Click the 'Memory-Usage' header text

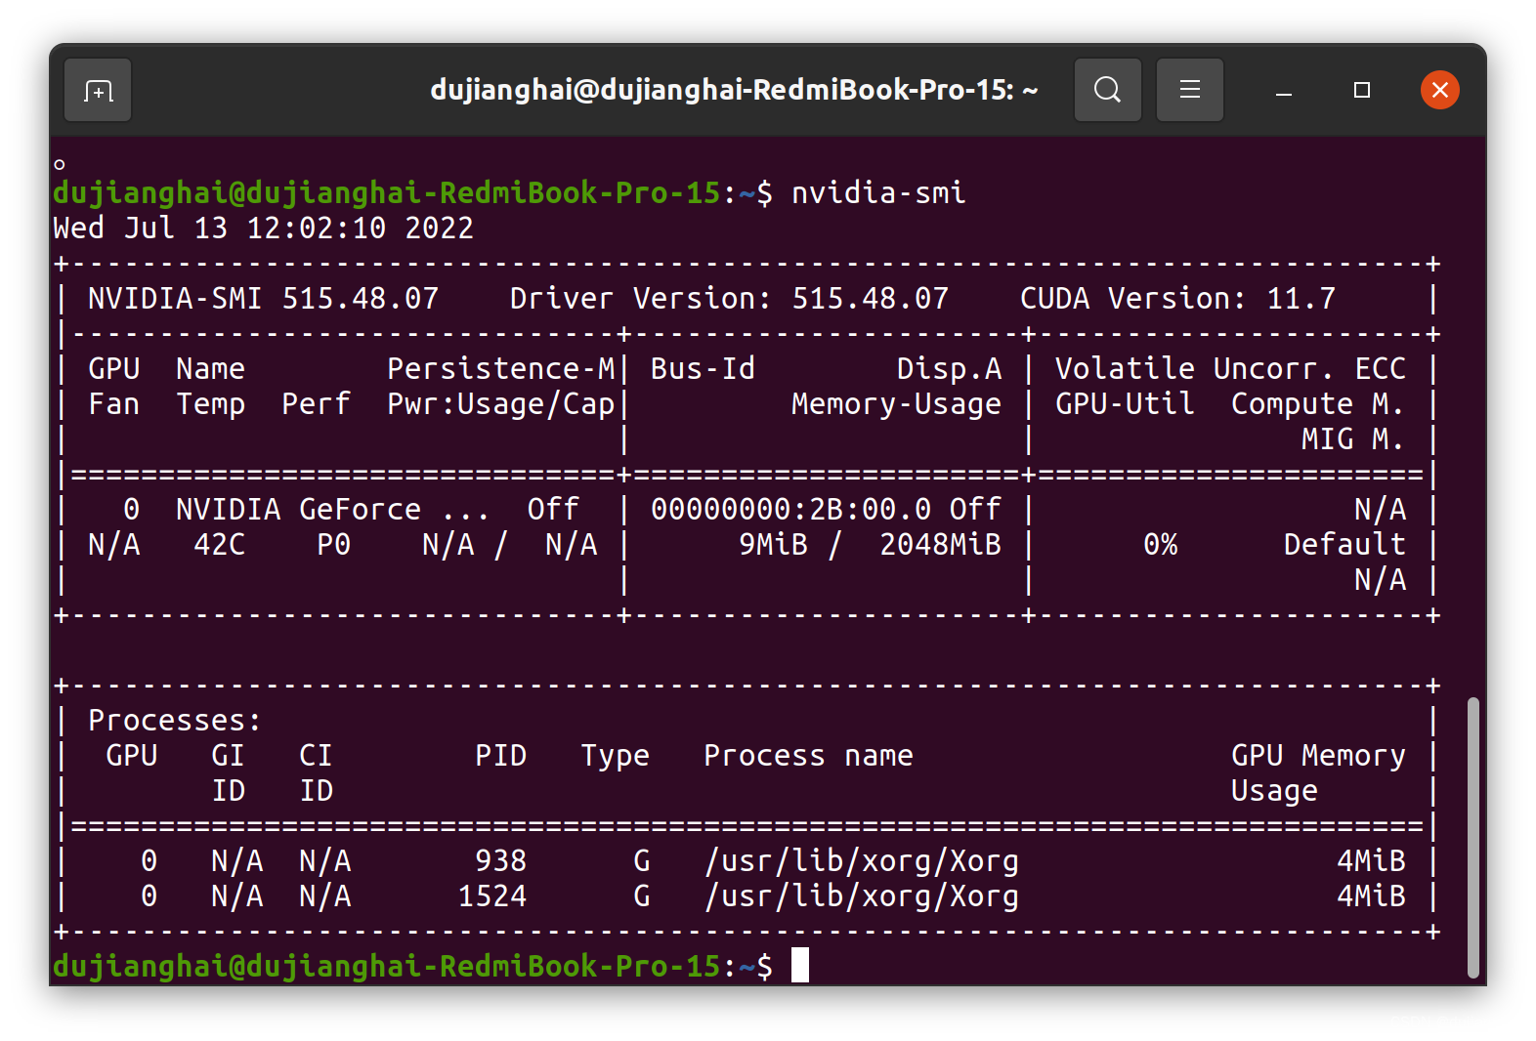pos(896,403)
